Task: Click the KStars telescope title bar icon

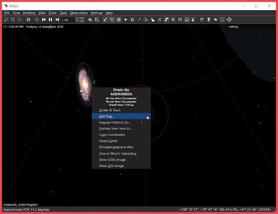Action: [x=6, y=6]
